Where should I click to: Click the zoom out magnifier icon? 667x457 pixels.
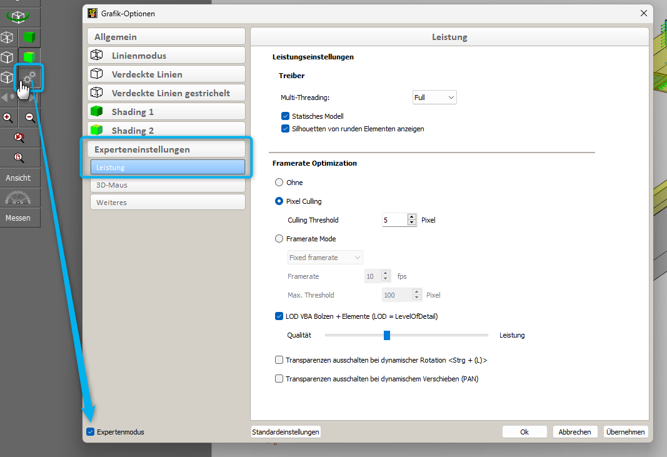(x=30, y=118)
